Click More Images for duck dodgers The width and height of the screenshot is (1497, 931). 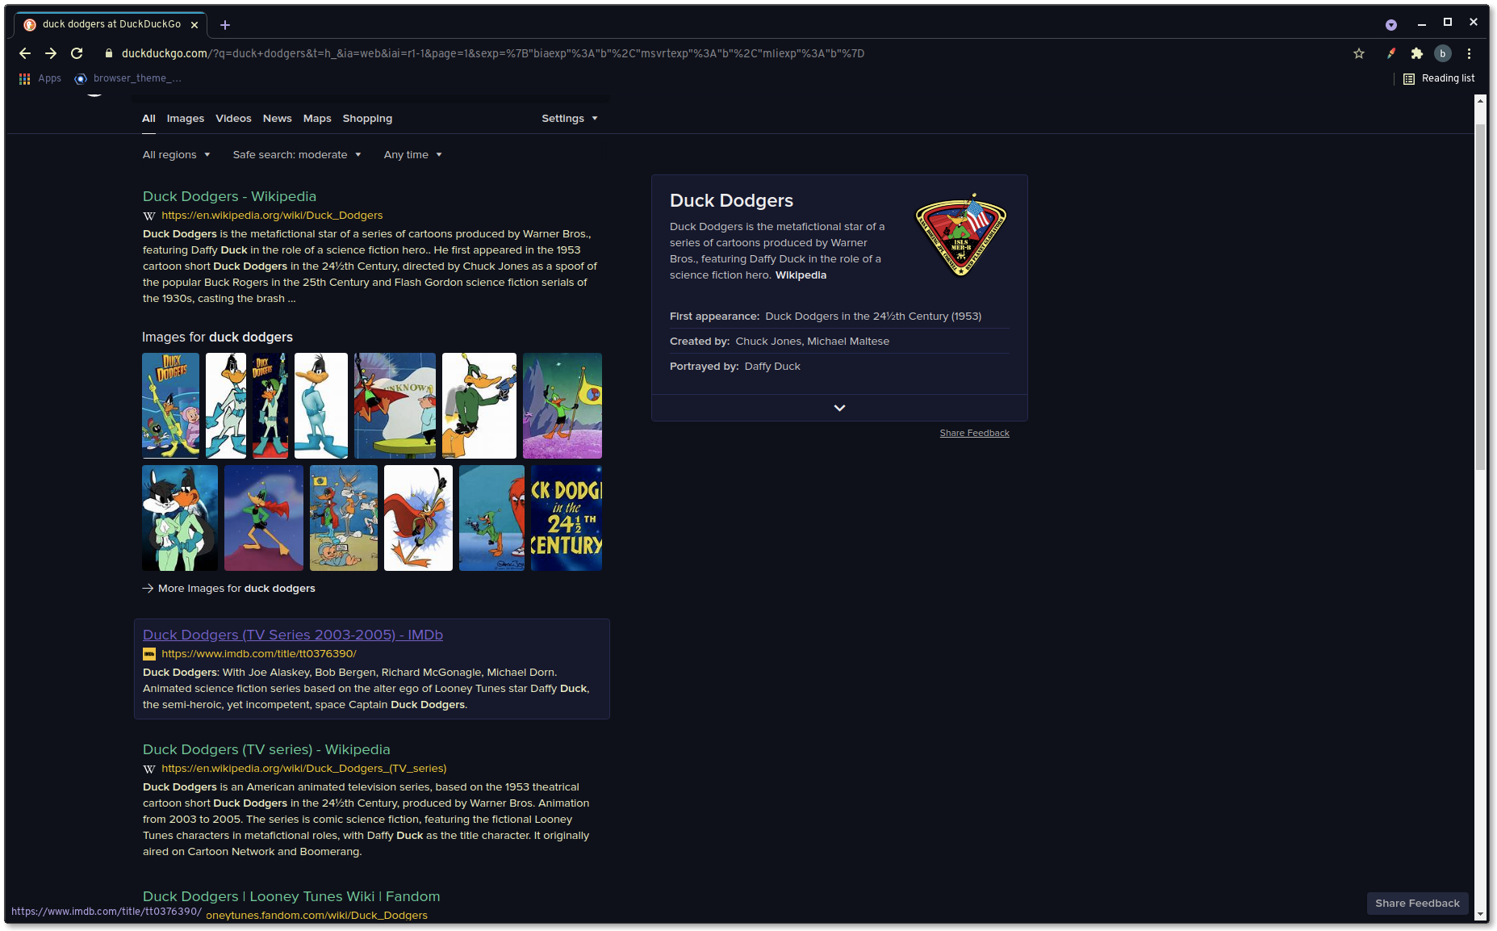pos(228,589)
